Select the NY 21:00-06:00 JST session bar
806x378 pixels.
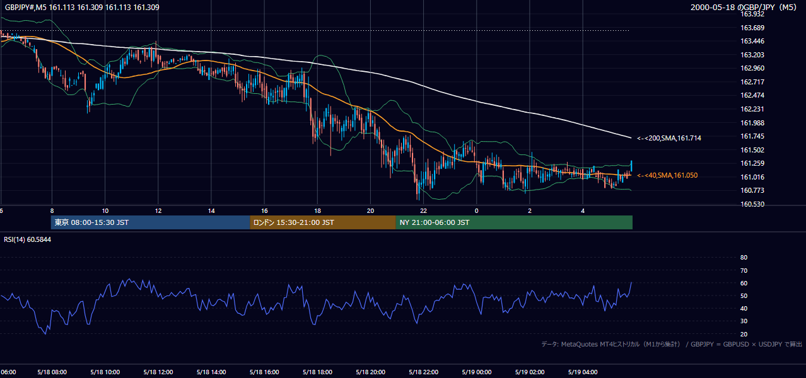(x=514, y=222)
